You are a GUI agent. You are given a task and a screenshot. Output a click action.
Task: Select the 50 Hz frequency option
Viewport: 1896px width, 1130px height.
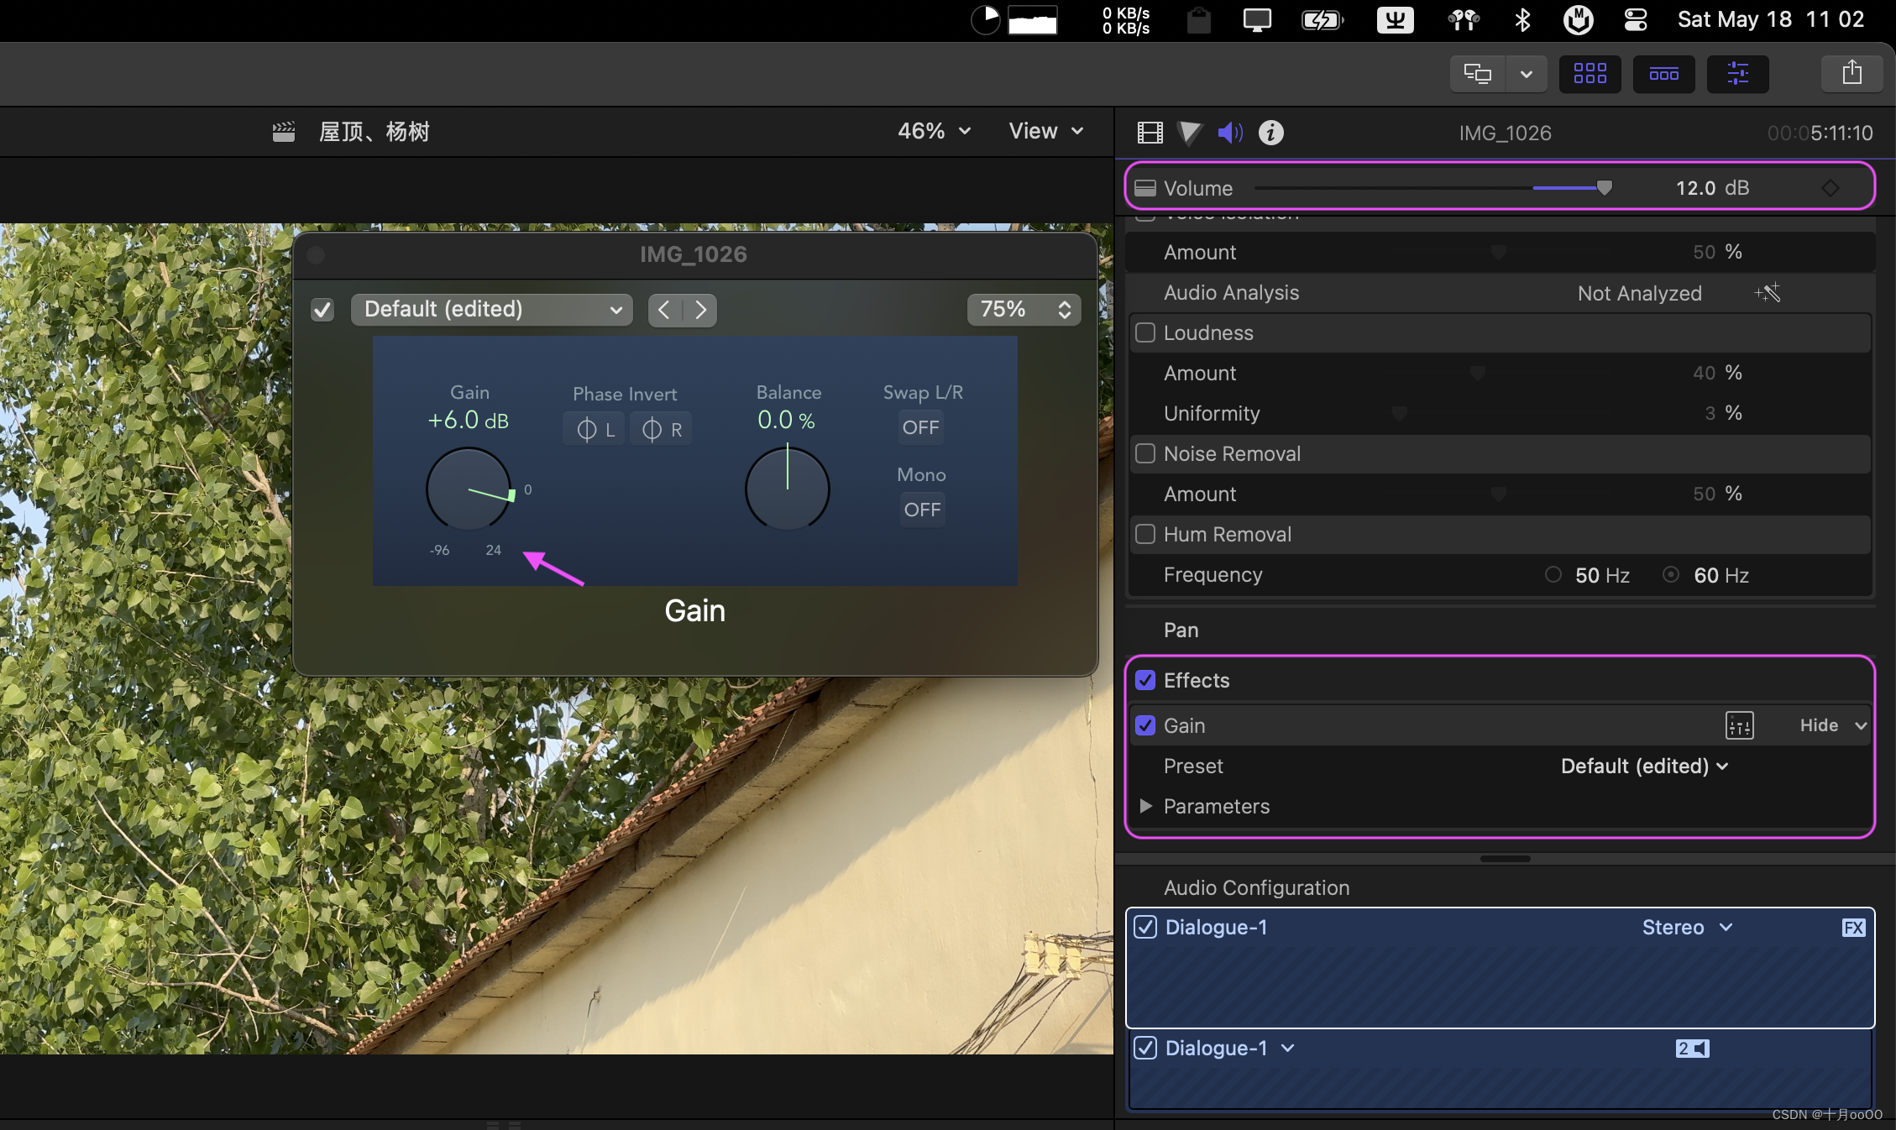click(1553, 575)
